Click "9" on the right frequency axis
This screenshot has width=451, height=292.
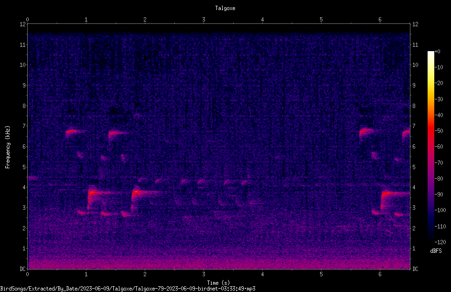(x=414, y=86)
